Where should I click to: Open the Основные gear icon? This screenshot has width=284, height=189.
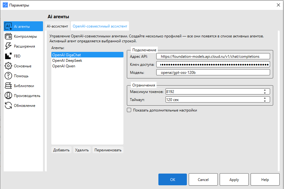point(8,66)
